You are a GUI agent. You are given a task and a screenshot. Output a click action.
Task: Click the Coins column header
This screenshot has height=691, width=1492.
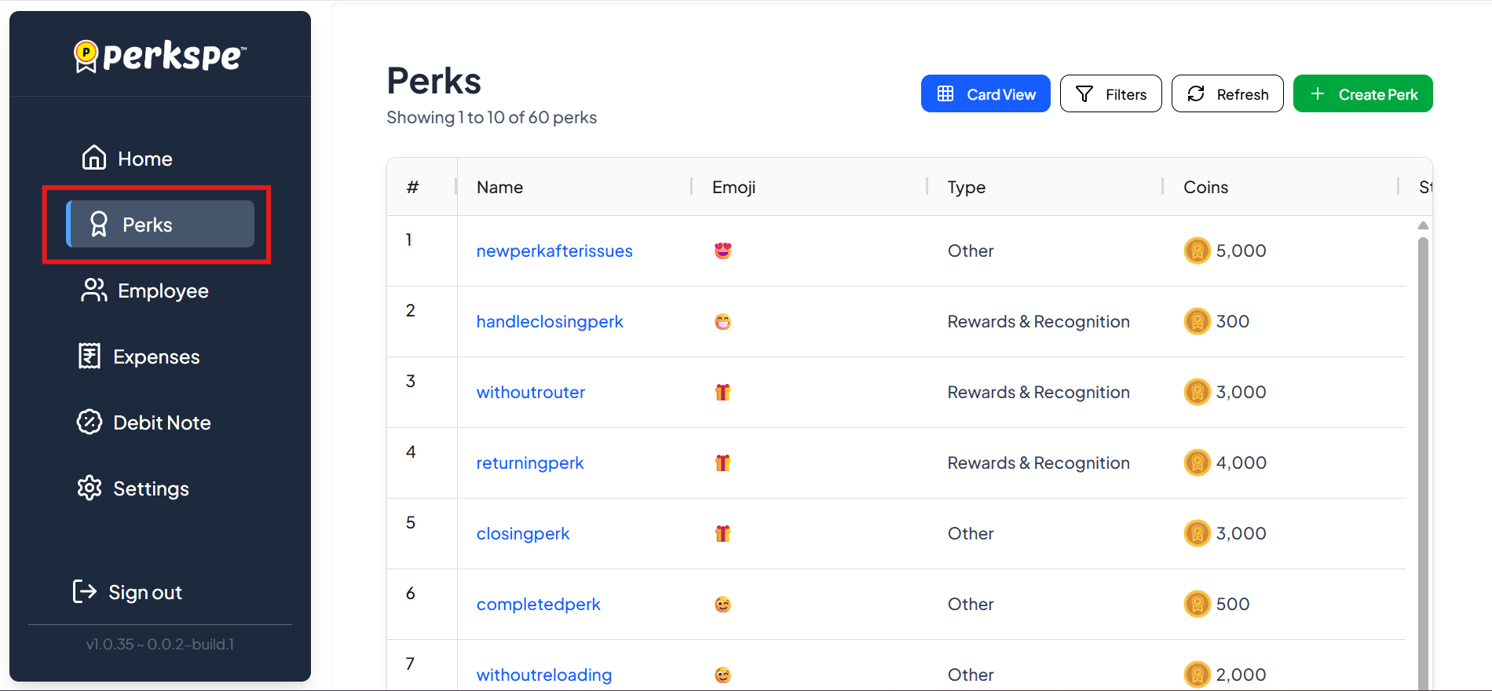point(1205,187)
